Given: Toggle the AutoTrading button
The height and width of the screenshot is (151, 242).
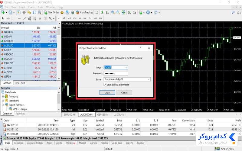Looking at the screenshot, I should 84,12.
